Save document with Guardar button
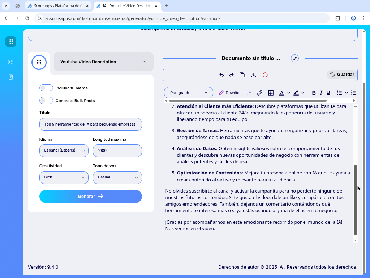Screen dimensions: 370x278 pos(342,75)
